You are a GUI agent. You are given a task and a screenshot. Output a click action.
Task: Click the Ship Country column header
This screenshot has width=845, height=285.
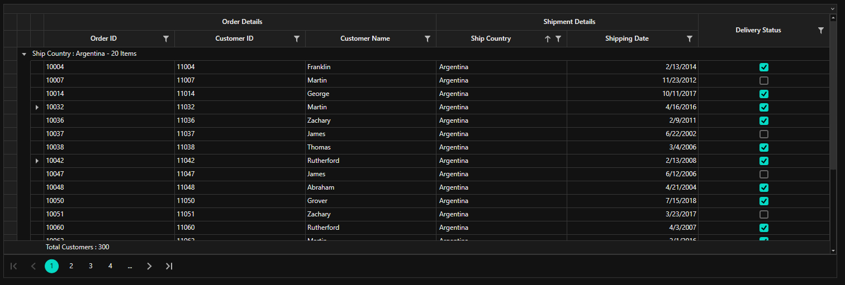point(502,38)
